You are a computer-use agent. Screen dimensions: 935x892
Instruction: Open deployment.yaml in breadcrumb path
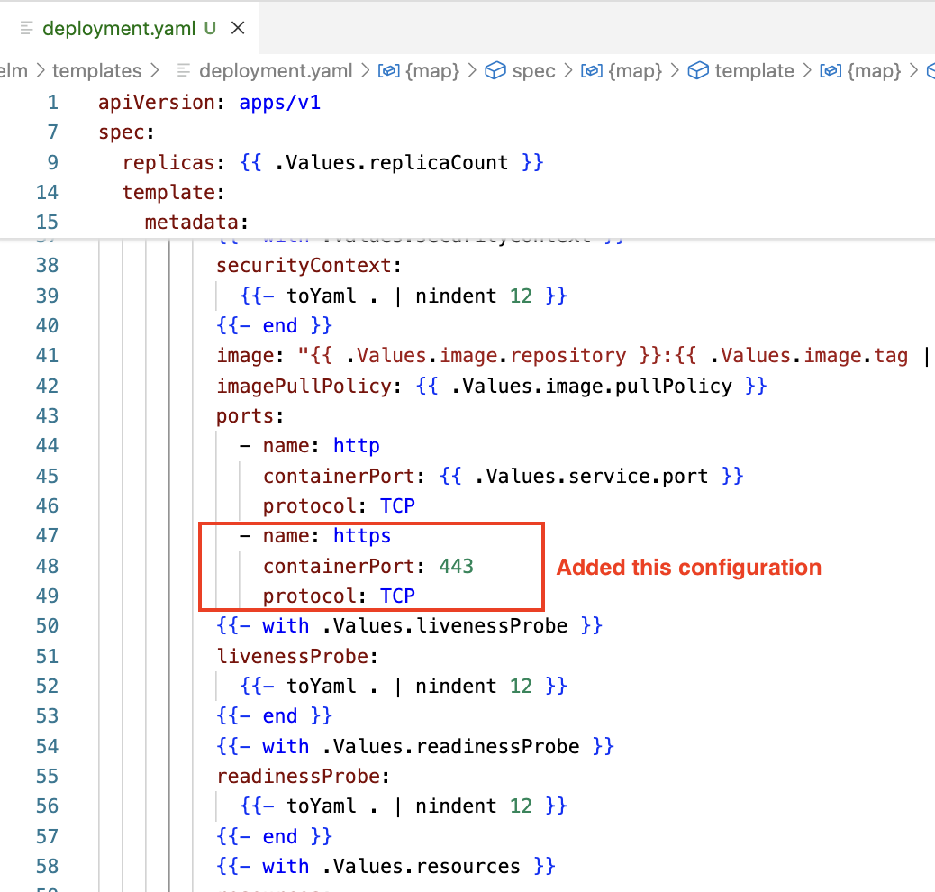coord(276,71)
